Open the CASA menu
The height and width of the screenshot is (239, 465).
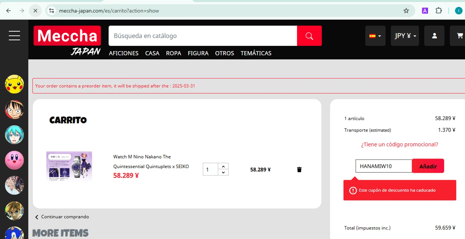152,53
